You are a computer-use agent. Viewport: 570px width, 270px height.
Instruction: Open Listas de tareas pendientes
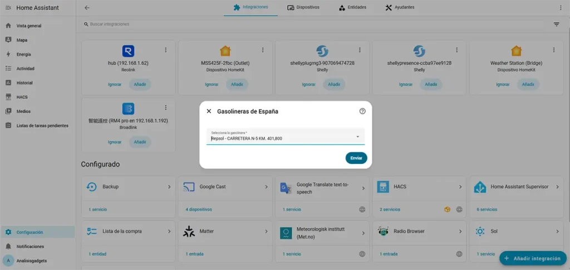(x=38, y=126)
